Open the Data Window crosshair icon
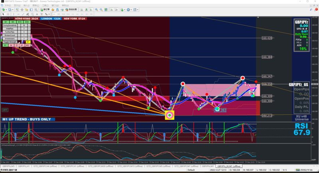The height and width of the screenshot is (173, 319). [22, 10]
